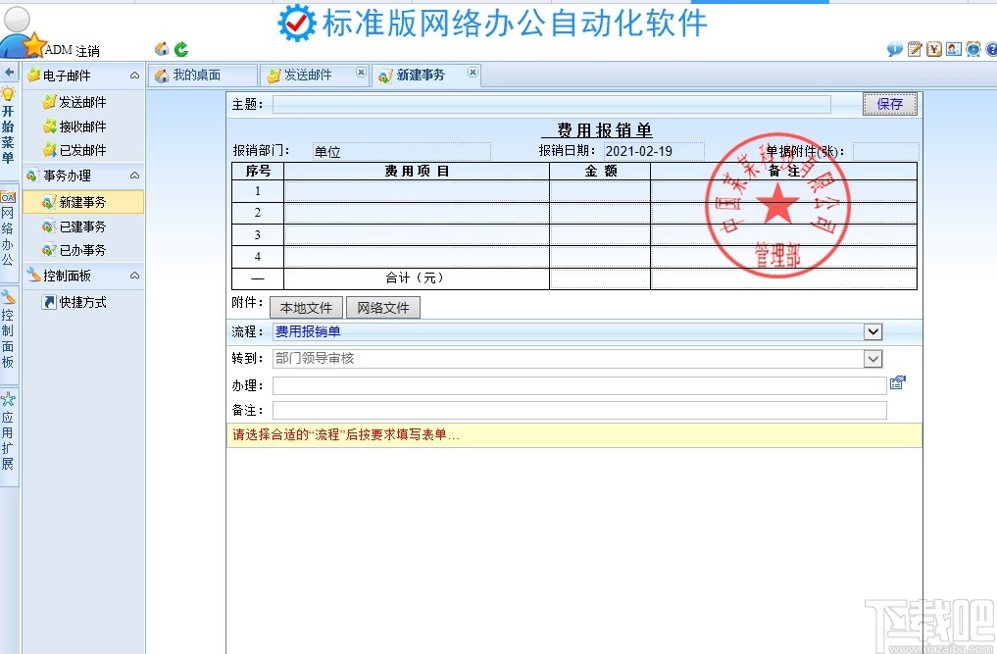The width and height of the screenshot is (997, 654).
Task: Switch to the 我的桌面 tab
Action: click(x=203, y=74)
